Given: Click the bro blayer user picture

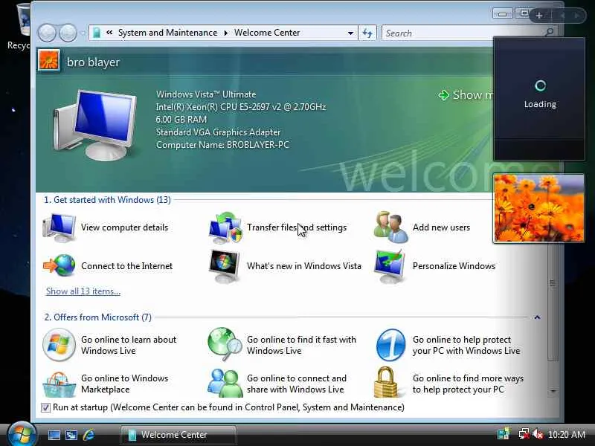Looking at the screenshot, I should [x=49, y=61].
